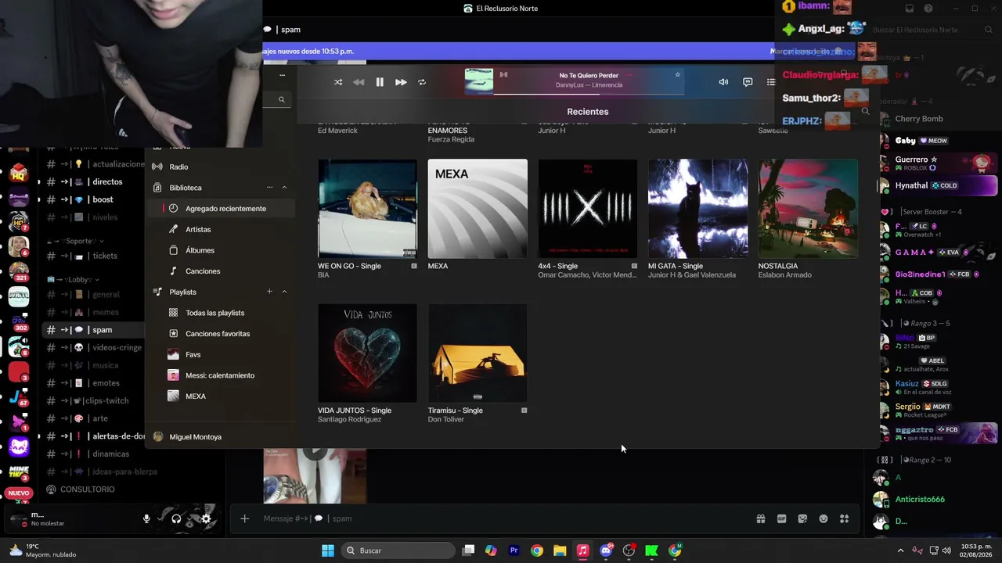Skip to the previous track
Viewport: 1002px width, 563px height.
pos(359,82)
